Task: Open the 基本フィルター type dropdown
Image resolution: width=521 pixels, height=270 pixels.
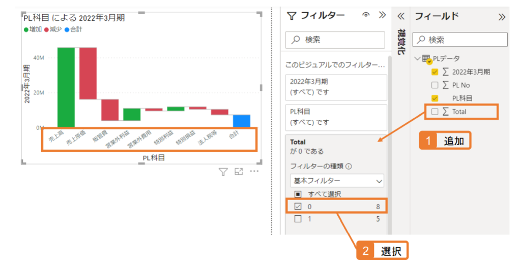Action: click(x=337, y=181)
